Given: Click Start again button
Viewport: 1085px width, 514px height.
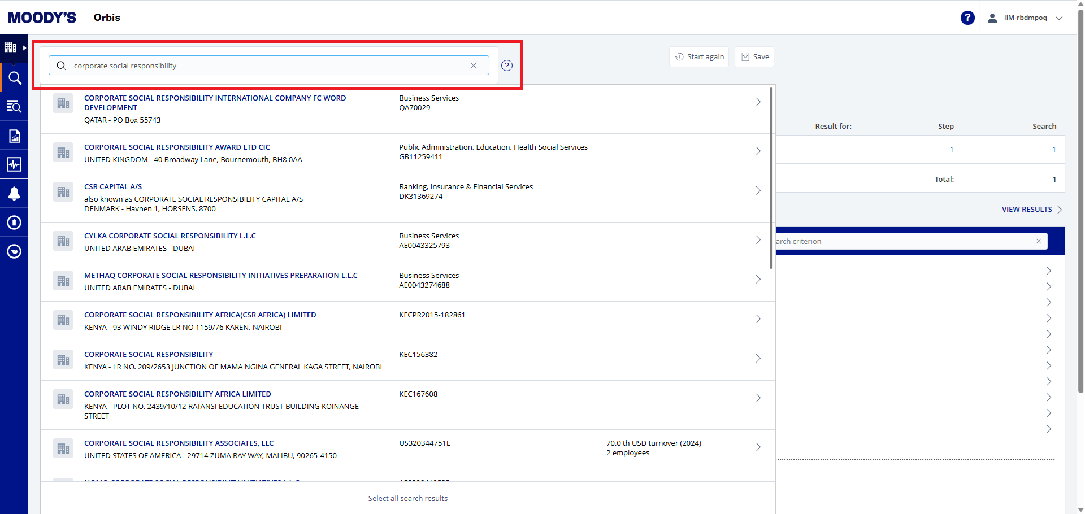Looking at the screenshot, I should point(699,57).
